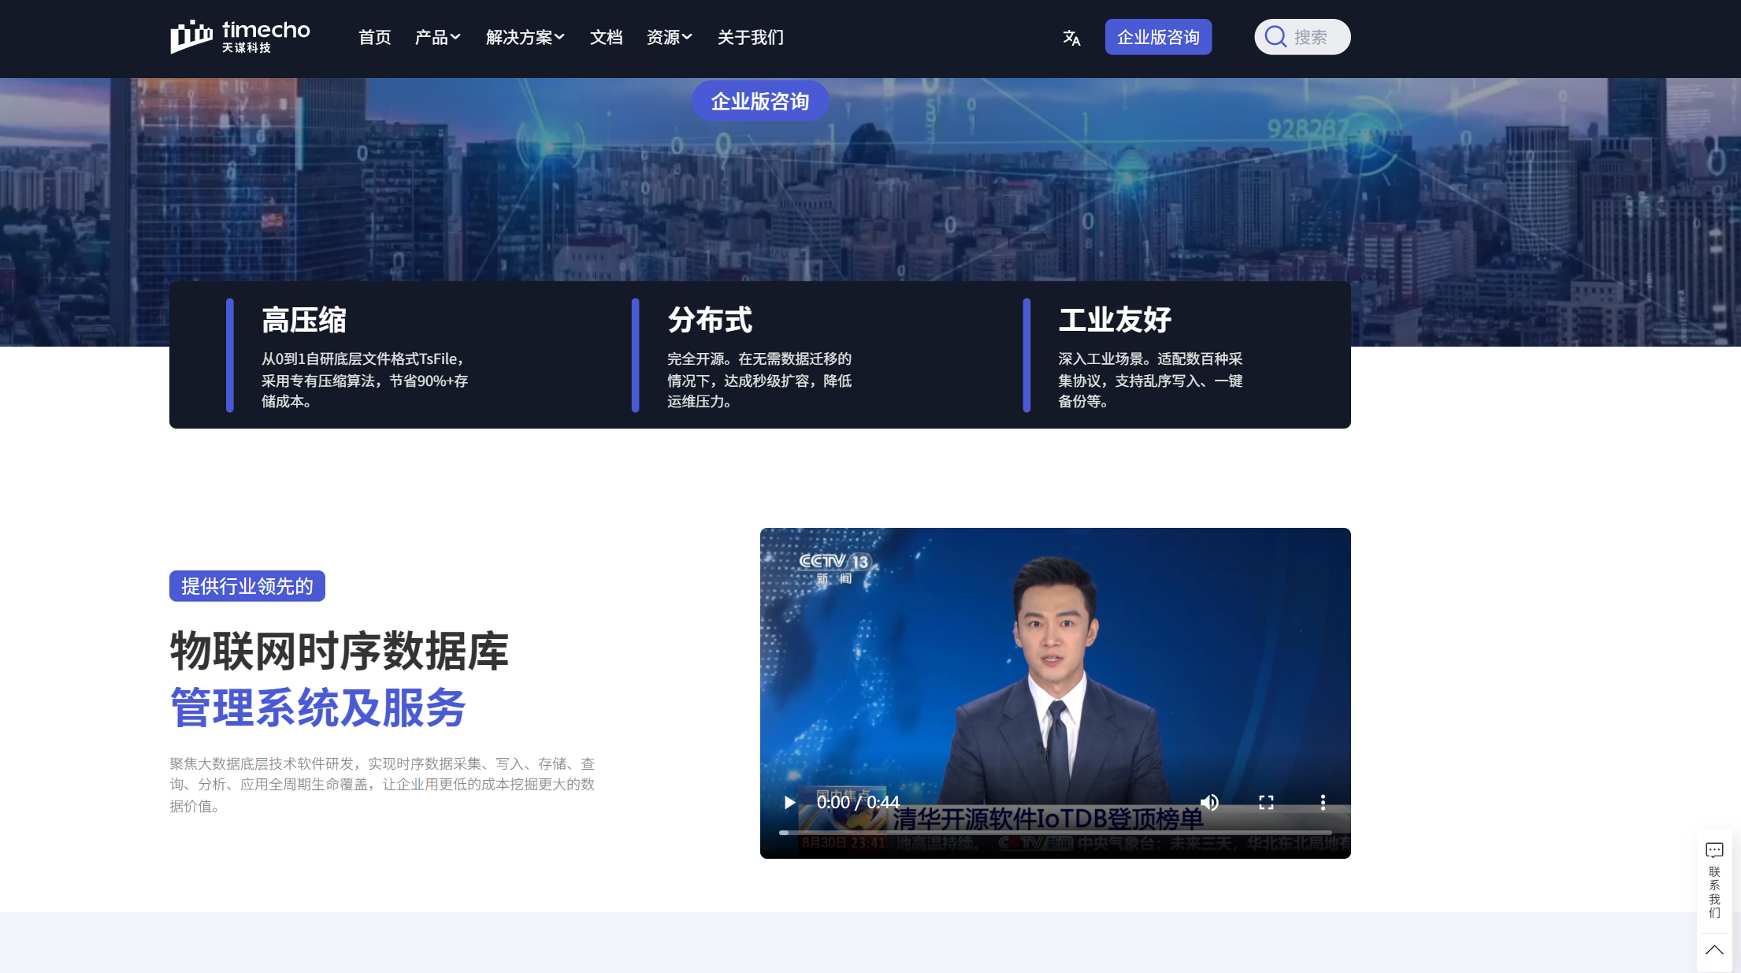Open the video more-options menu
1741x973 pixels.
[x=1323, y=802]
